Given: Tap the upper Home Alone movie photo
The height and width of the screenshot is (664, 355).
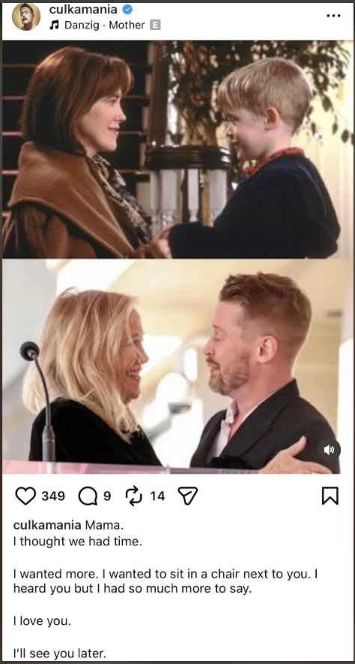Looking at the screenshot, I should (177, 149).
